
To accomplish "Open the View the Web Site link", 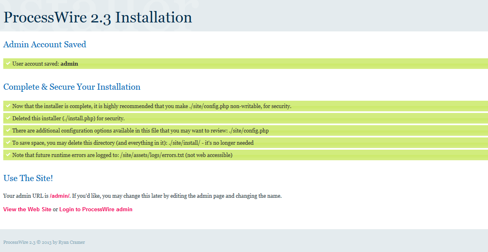I will point(27,209).
